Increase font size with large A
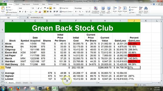 [38, 8]
